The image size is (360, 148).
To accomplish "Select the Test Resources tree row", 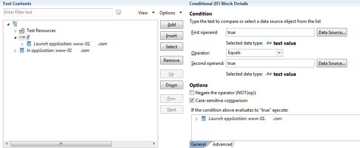I will [x=41, y=31].
